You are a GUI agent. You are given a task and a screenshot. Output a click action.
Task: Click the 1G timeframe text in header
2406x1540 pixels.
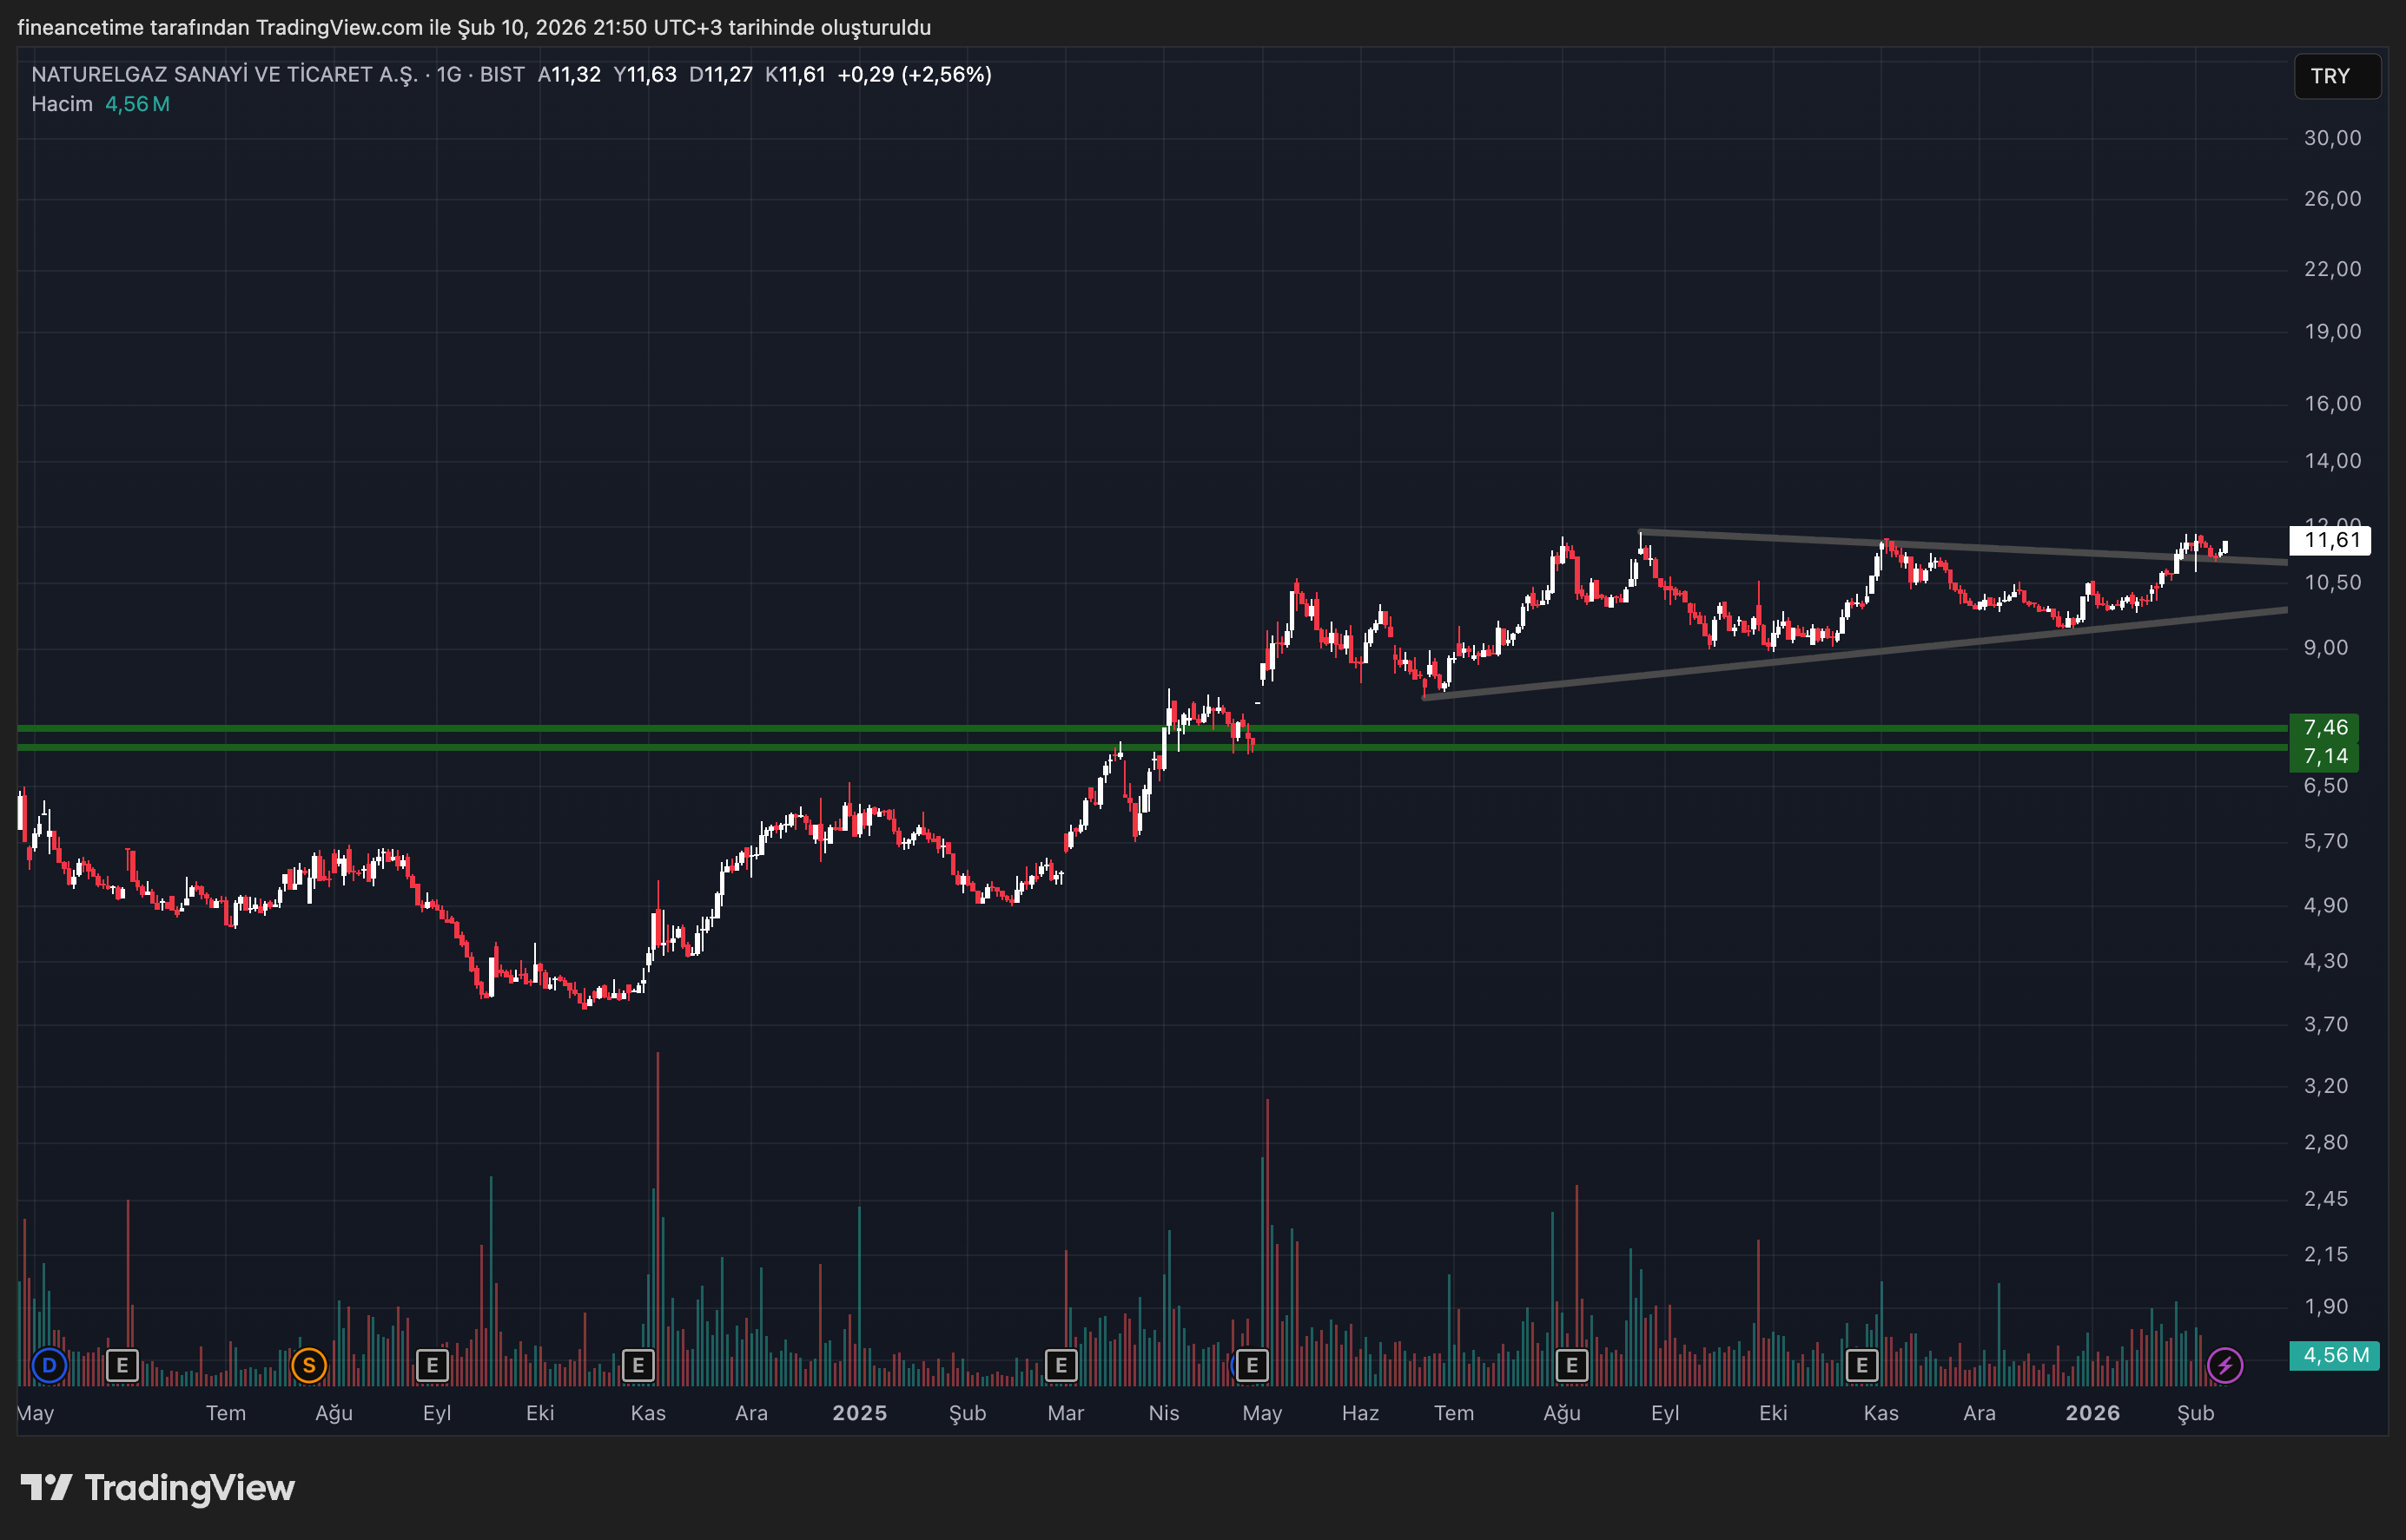pyautogui.click(x=448, y=75)
